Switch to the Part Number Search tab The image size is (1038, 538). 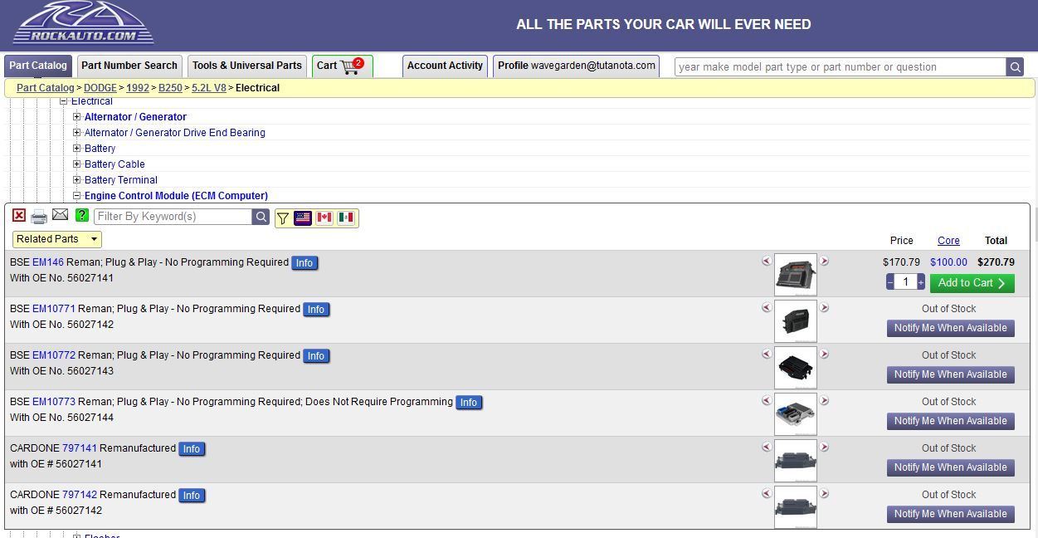(x=129, y=66)
